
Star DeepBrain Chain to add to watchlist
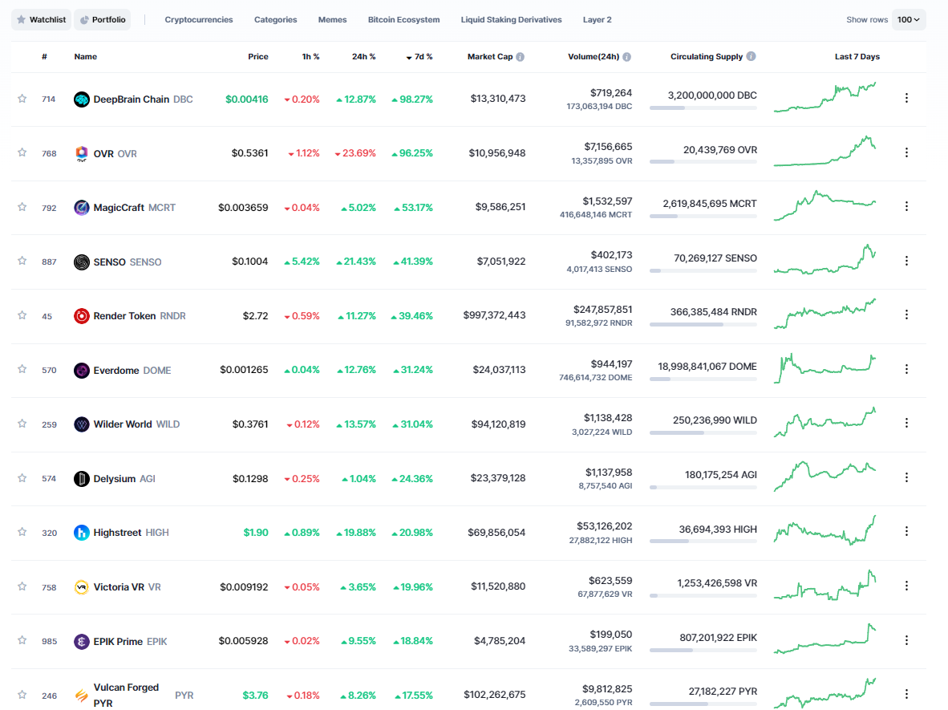pyautogui.click(x=22, y=99)
